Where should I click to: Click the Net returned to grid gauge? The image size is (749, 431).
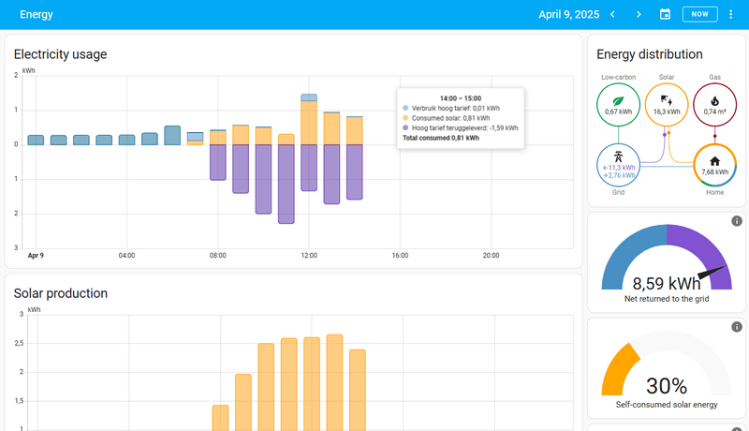point(664,265)
